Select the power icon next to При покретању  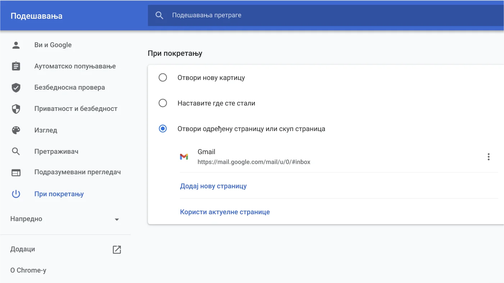[x=16, y=194]
